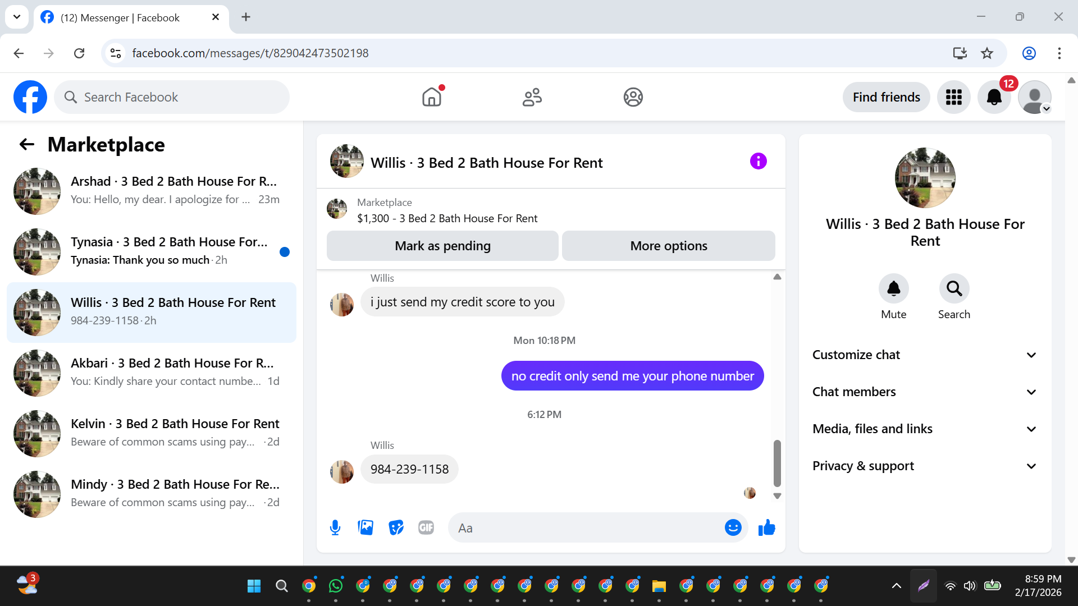Mute this Willis conversation
The height and width of the screenshot is (606, 1078).
click(x=893, y=288)
